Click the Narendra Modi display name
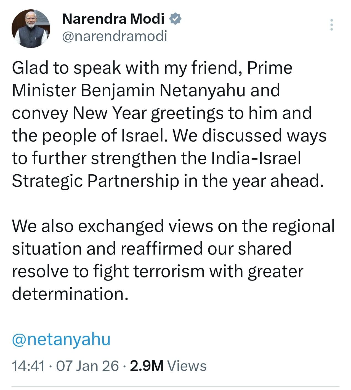 (x=113, y=19)
